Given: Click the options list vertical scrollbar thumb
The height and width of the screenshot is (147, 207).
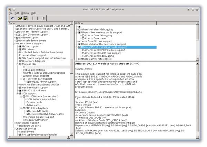Looking at the screenshot, I should pyautogui.click(x=197, y=33).
